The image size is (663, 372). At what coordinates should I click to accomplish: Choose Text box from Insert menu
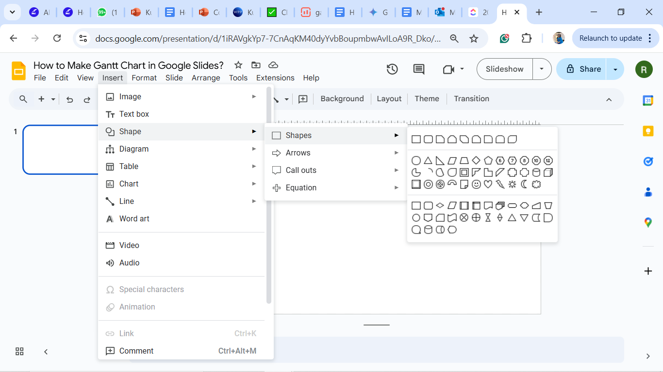182,114
